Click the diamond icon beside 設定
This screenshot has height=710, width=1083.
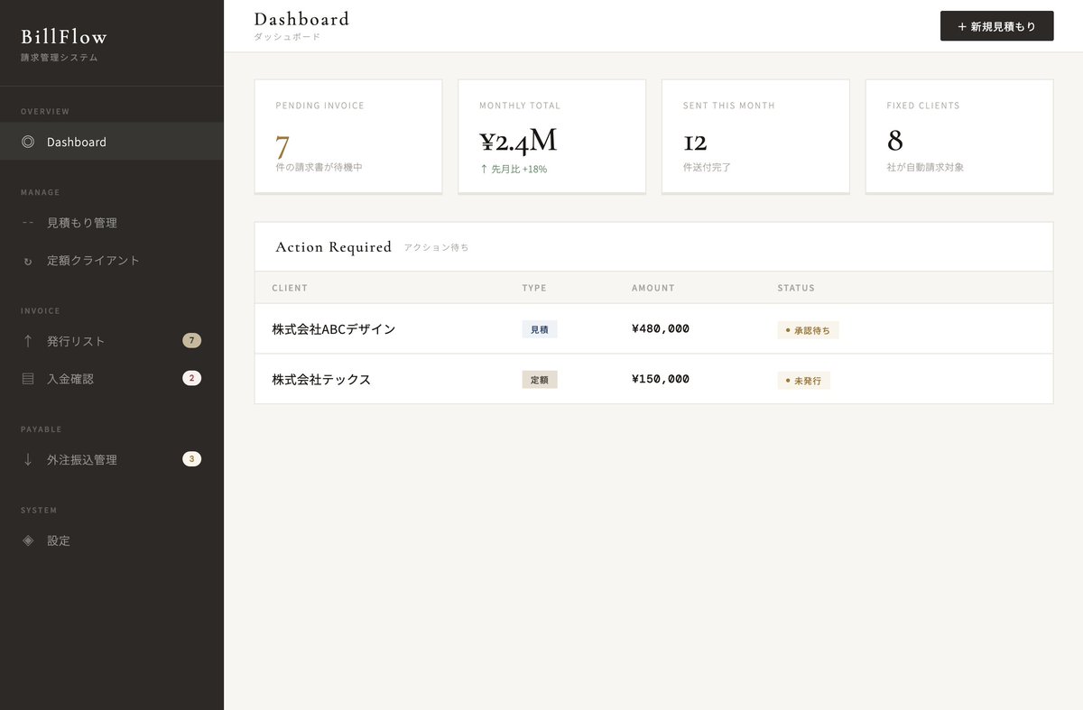28,540
